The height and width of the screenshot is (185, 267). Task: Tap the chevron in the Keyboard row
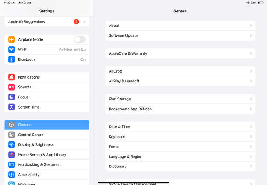[x=251, y=137]
